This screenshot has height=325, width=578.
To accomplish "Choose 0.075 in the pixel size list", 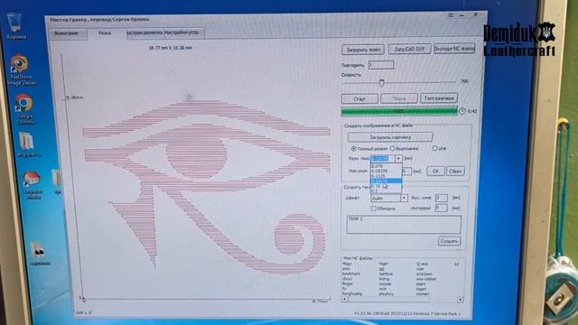I will pyautogui.click(x=386, y=166).
